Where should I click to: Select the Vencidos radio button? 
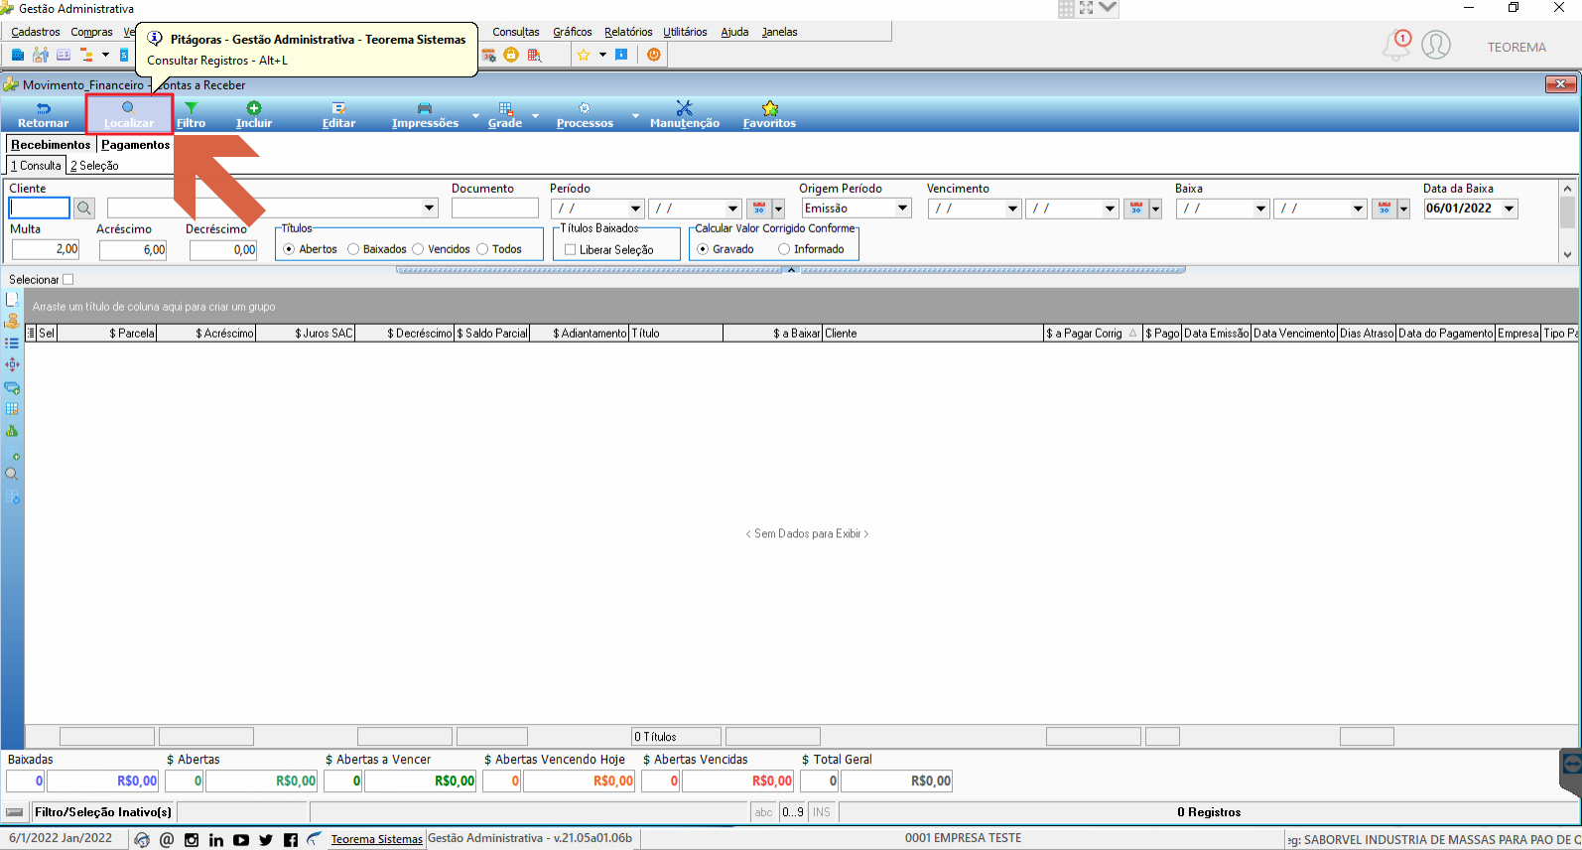(418, 249)
